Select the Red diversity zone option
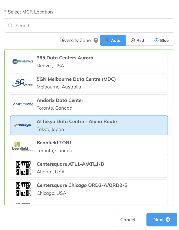Viewport: 179px width, 230px height. [137, 40]
